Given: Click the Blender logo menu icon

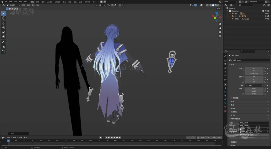Looking at the screenshot, I should 2,2.
